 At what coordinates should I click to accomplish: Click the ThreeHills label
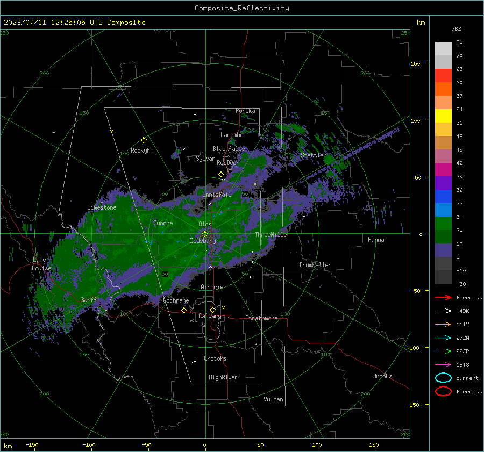coord(271,235)
